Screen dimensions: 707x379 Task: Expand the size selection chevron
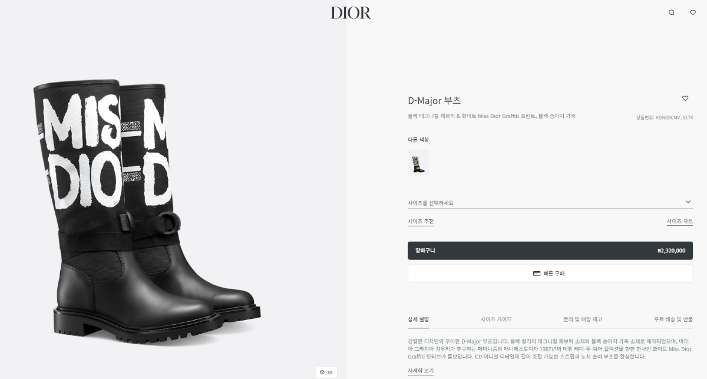688,202
